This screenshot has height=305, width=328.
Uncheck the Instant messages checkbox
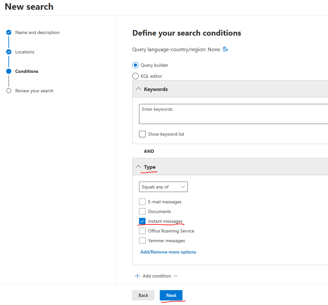142,221
